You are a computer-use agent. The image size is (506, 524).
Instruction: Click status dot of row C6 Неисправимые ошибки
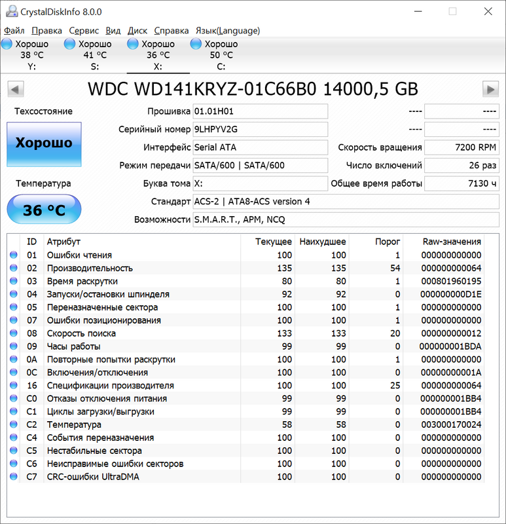14,464
